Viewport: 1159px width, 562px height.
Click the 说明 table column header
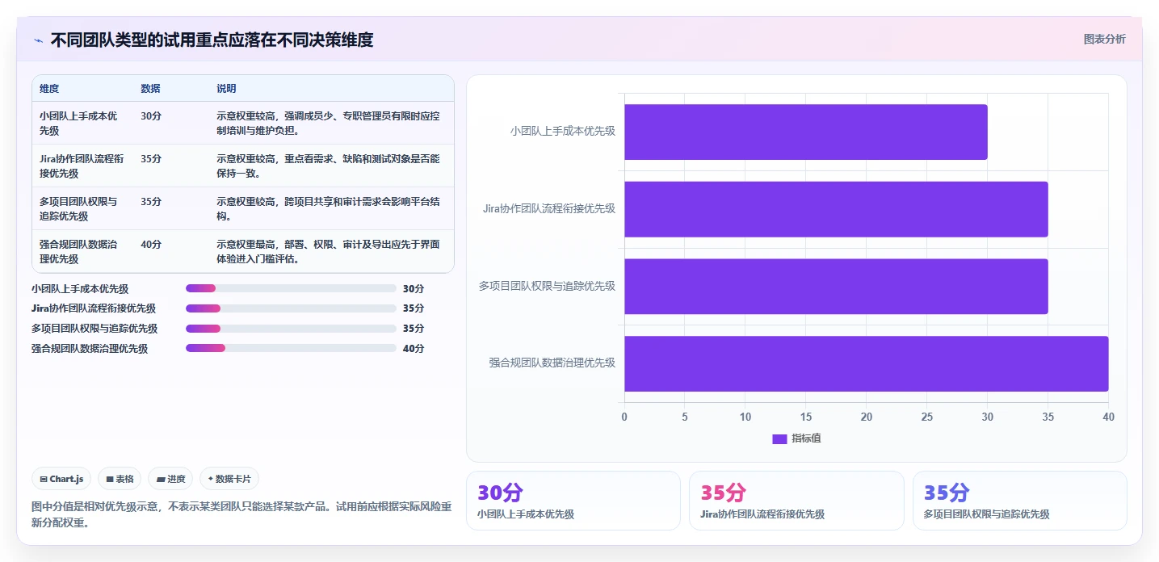coord(226,89)
